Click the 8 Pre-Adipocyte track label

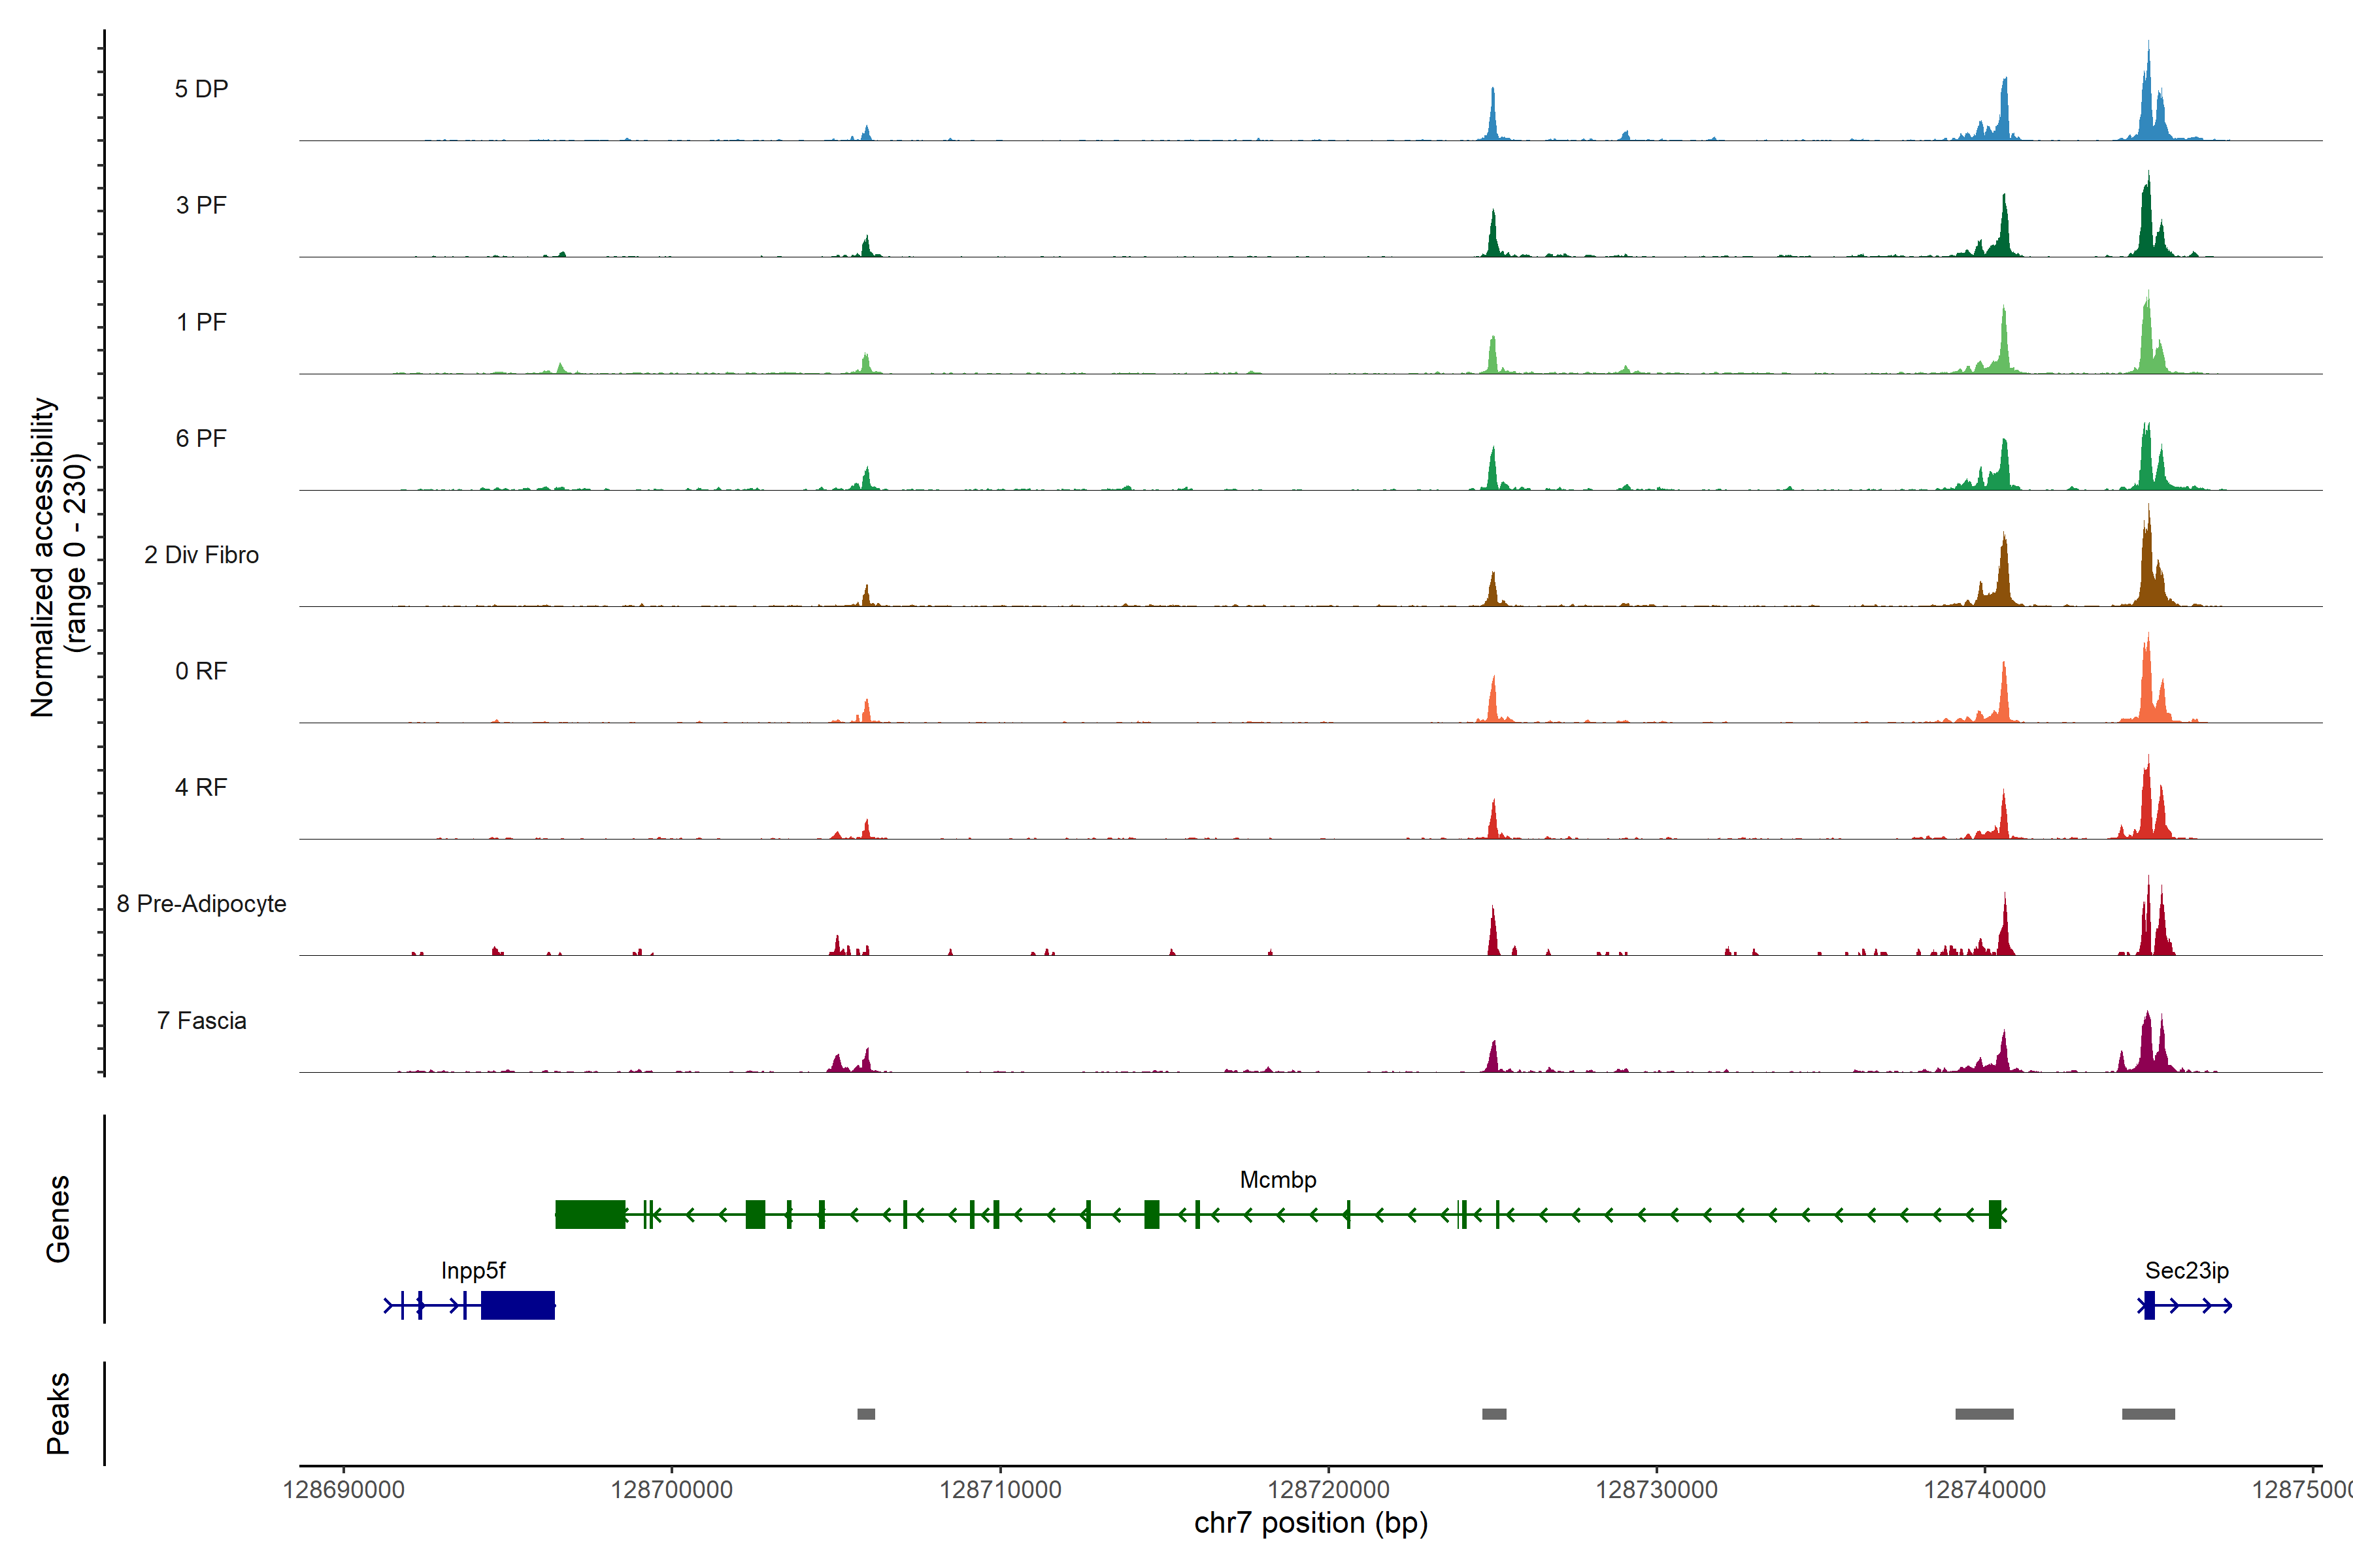[x=201, y=904]
